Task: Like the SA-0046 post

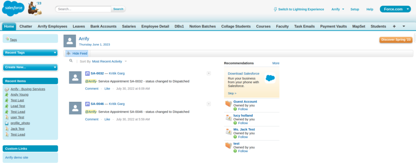Action: click(x=107, y=119)
